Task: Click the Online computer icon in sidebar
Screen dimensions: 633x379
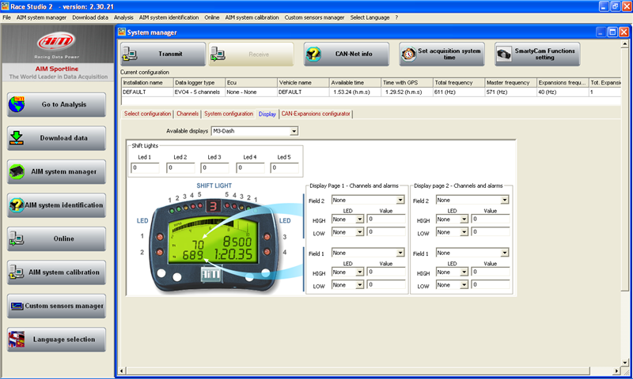Action: pos(18,238)
